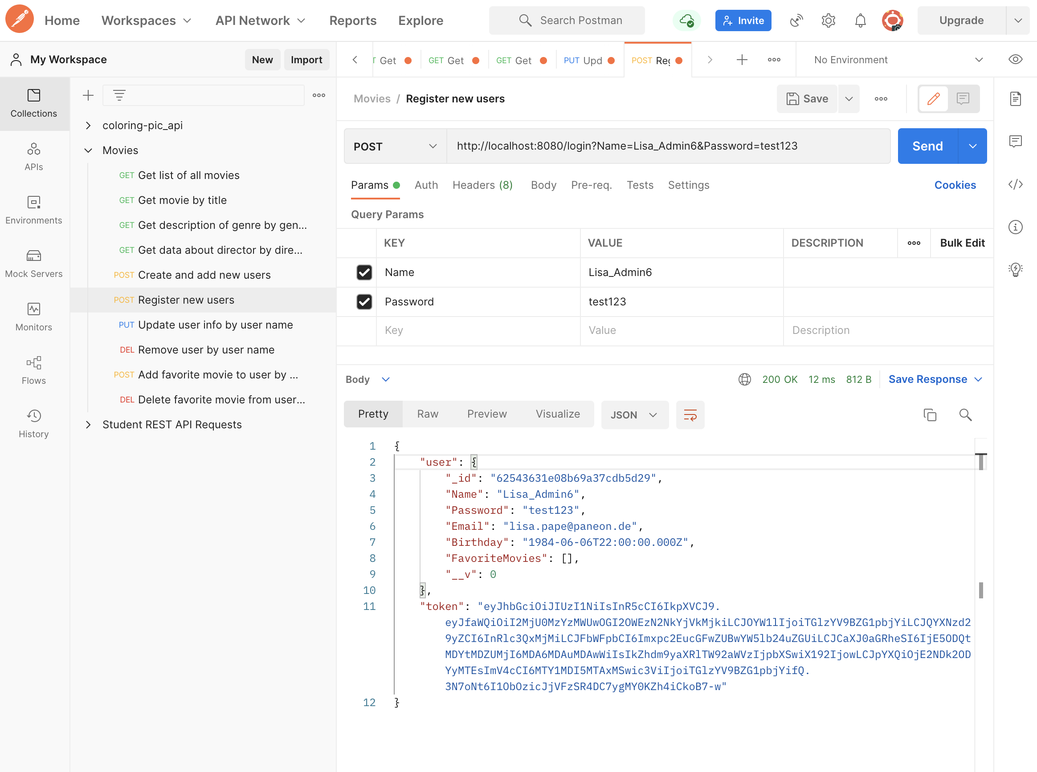Open the API Network menu
Viewport: 1037px width, 772px height.
coord(260,20)
